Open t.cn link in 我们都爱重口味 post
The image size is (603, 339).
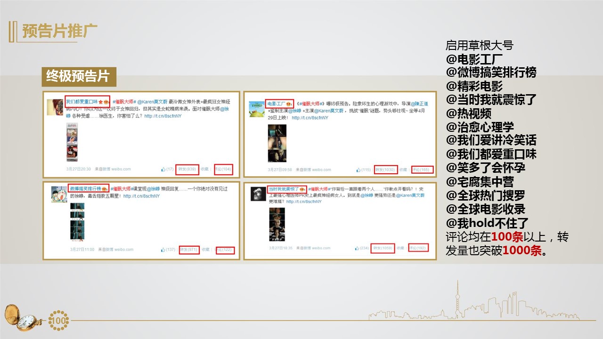[x=163, y=115]
